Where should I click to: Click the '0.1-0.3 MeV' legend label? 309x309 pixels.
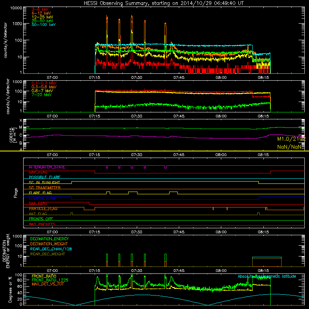point(44,83)
